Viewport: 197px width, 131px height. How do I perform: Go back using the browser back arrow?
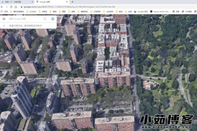(x=2, y=7)
